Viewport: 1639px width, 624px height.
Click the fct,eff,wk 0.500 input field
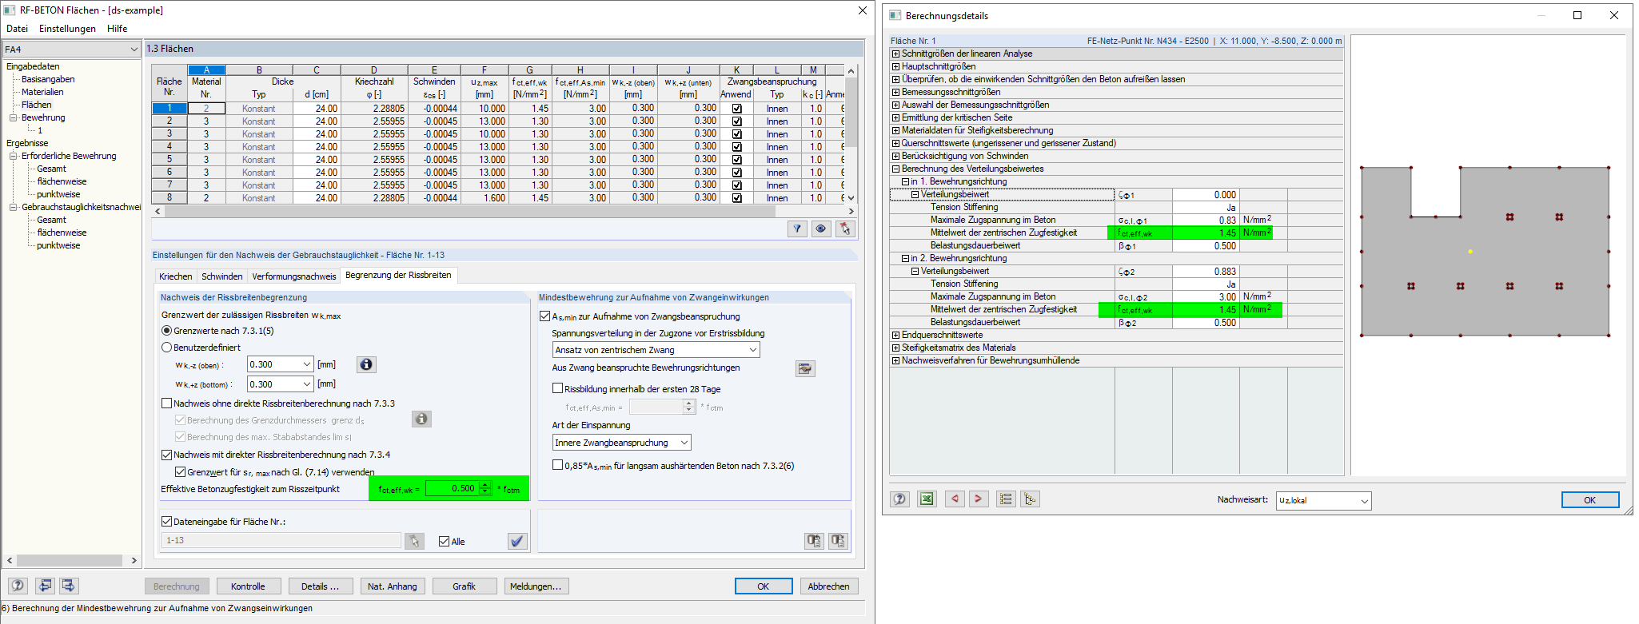(452, 488)
